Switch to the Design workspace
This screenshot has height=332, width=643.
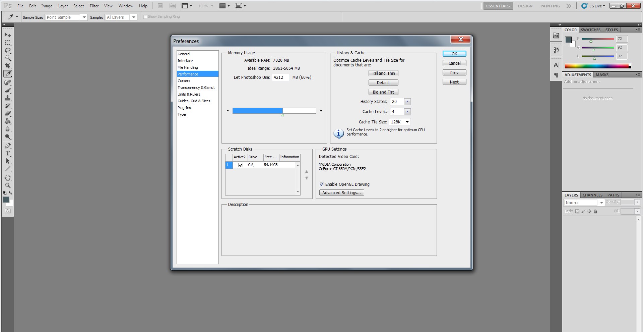[525, 6]
